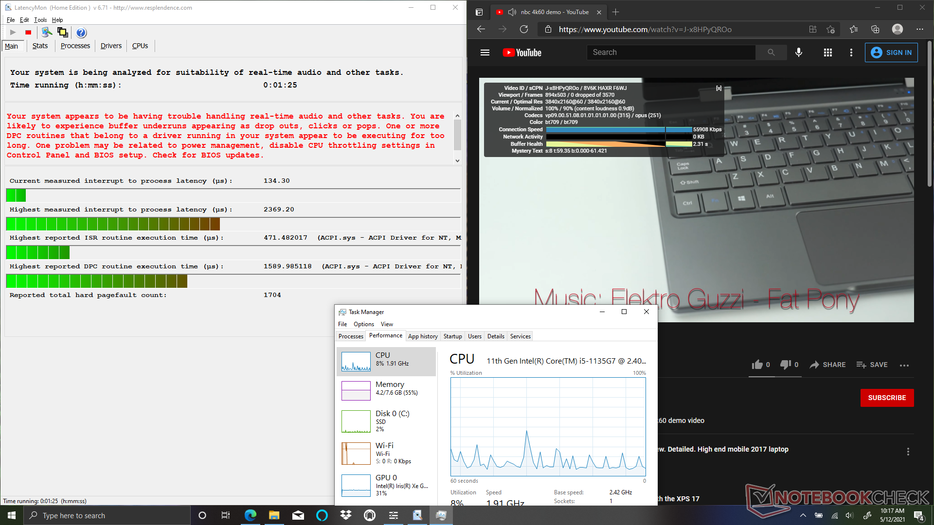
Task: Refresh the browser page
Action: (x=524, y=29)
